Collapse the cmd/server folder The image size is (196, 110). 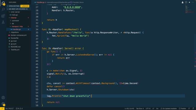tap(9, 12)
